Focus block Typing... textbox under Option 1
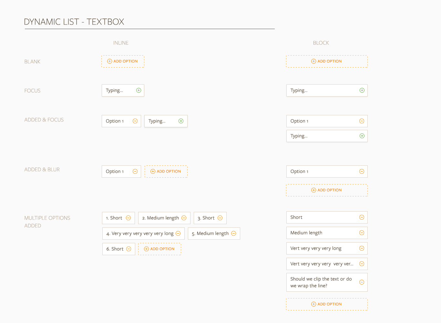 coord(327,136)
